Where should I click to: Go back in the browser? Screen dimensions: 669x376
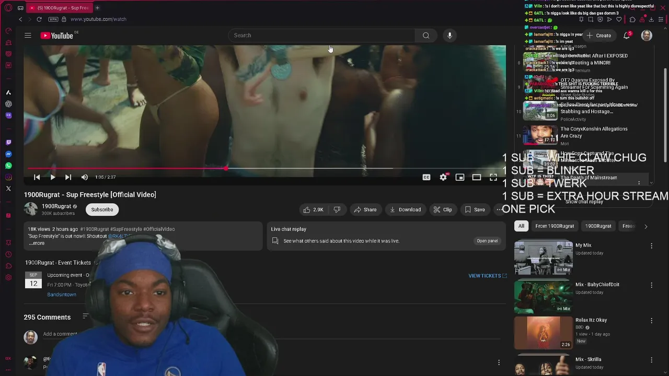pyautogui.click(x=20, y=19)
